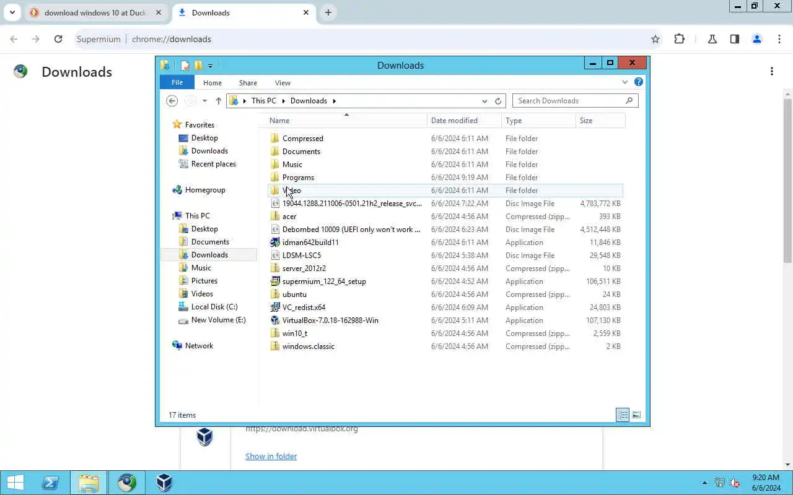Select the acer zipped folder icon
This screenshot has height=495, width=793.
[275, 216]
